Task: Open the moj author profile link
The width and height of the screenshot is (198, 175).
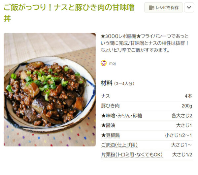Action: coord(113,63)
